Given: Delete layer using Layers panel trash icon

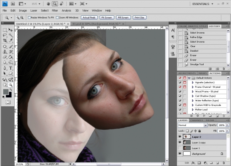Looking at the screenshot, I should [224, 163].
